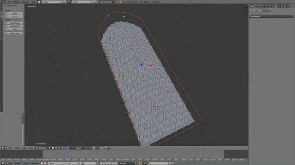Switch to Material properties tab

(282, 6)
